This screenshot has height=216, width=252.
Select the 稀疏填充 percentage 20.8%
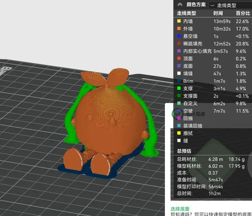coord(242,44)
